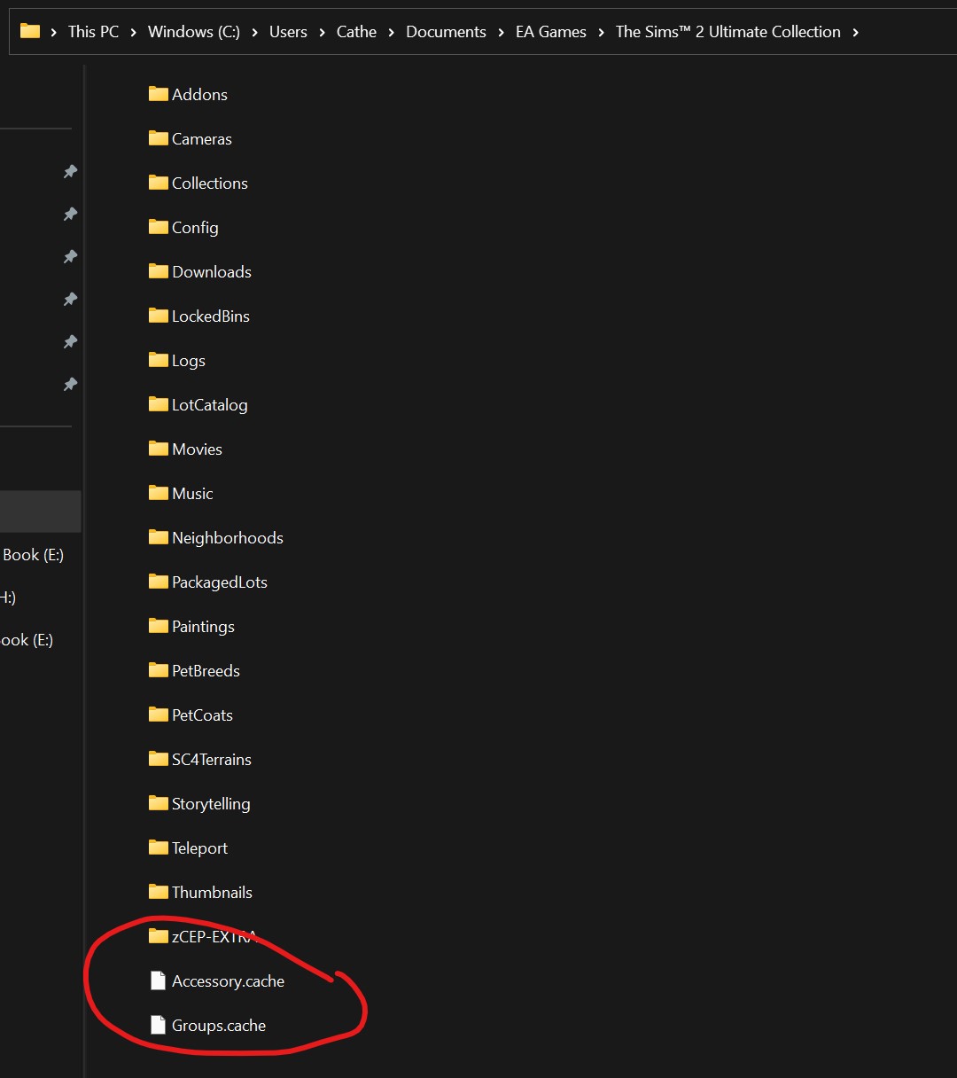The image size is (957, 1078).
Task: Go to Documents in the breadcrumb path
Action: point(446,32)
